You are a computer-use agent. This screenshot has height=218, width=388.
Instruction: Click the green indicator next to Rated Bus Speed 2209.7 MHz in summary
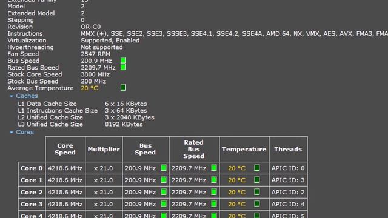pyautogui.click(x=123, y=67)
